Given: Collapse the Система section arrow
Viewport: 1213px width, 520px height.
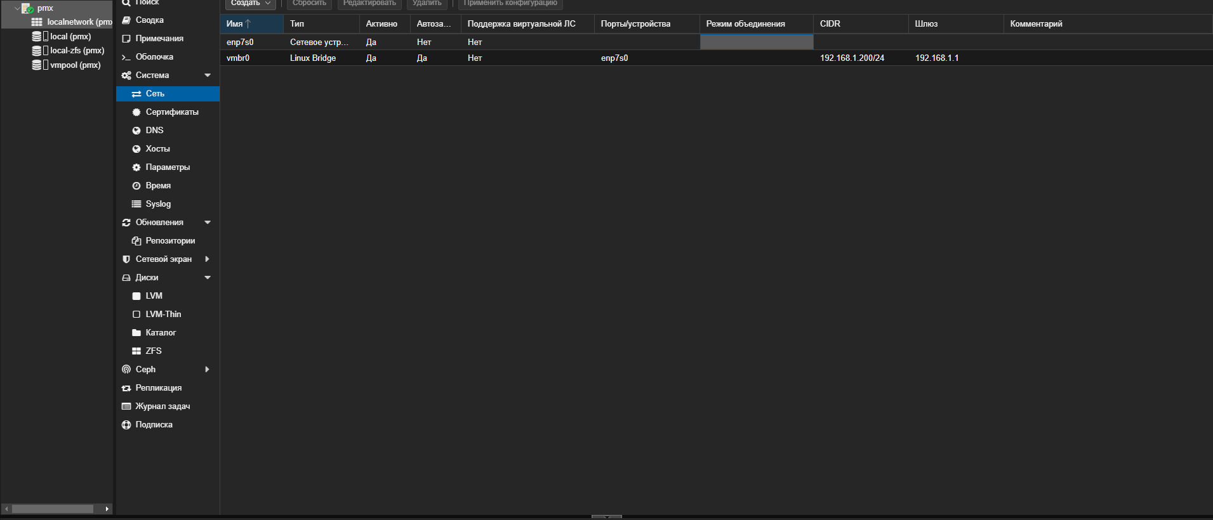Looking at the screenshot, I should (208, 75).
